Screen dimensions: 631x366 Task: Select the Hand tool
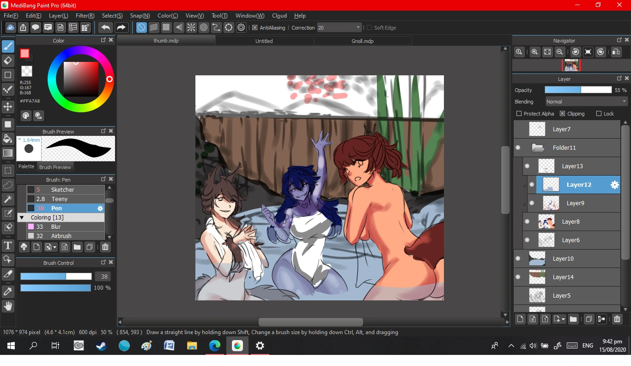click(x=8, y=306)
